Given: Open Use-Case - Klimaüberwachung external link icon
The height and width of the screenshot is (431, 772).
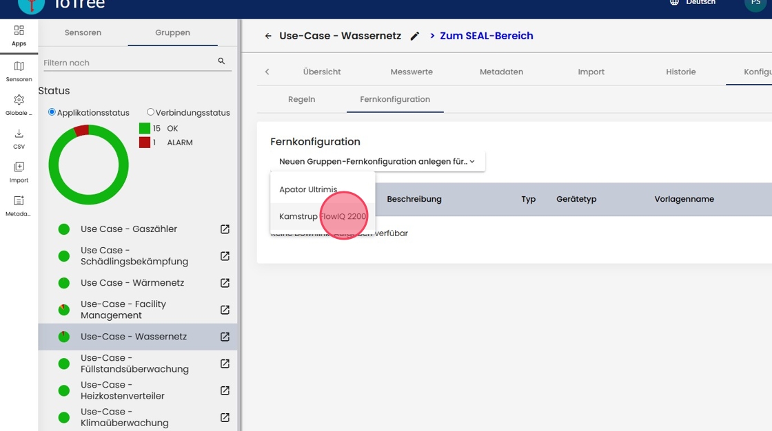Looking at the screenshot, I should (x=225, y=418).
